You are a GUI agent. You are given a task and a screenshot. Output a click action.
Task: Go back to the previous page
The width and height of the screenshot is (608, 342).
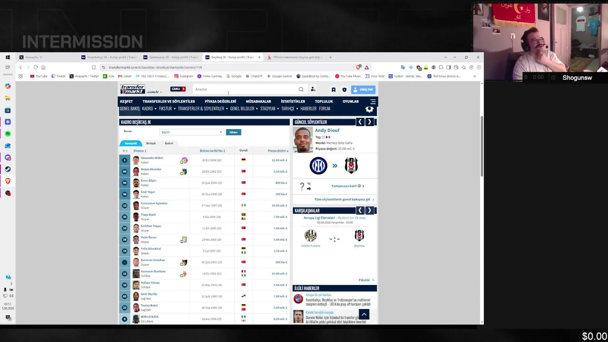[x=20, y=67]
